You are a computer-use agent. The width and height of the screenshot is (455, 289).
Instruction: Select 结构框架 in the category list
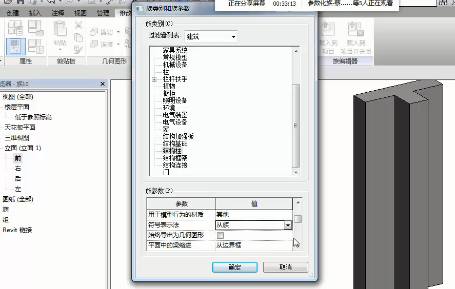[x=175, y=158]
